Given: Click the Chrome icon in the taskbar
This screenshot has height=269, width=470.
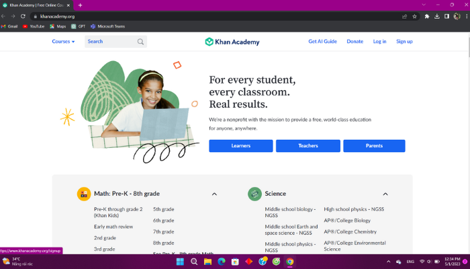Looking at the screenshot, I should [289, 262].
